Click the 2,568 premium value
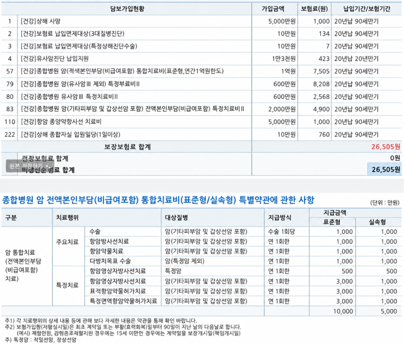 click(x=321, y=97)
